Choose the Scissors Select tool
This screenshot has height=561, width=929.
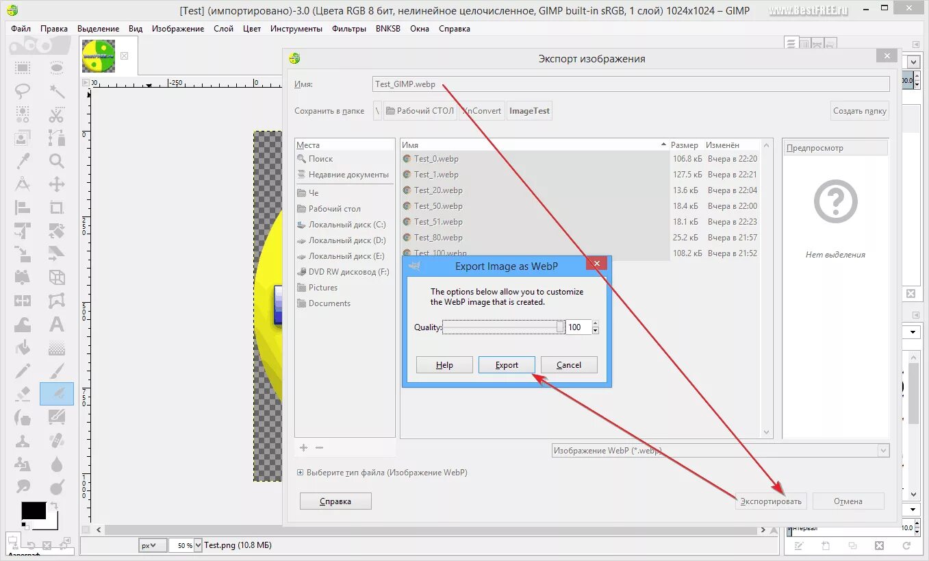click(57, 114)
